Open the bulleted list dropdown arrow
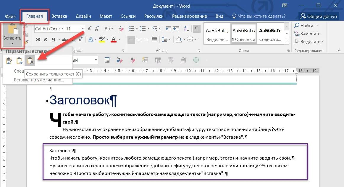The width and height of the screenshot is (344, 187). click(137, 29)
